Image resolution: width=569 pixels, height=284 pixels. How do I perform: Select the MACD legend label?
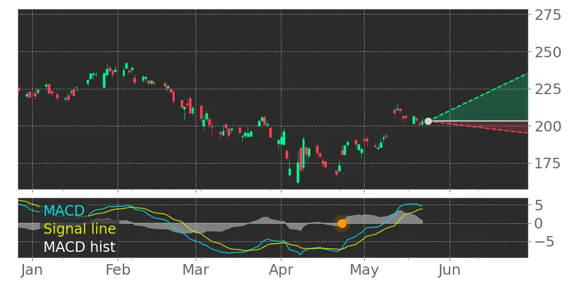point(64,210)
